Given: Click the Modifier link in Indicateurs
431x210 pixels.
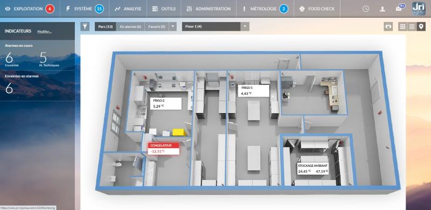Looking at the screenshot, I should pyautogui.click(x=45, y=32).
